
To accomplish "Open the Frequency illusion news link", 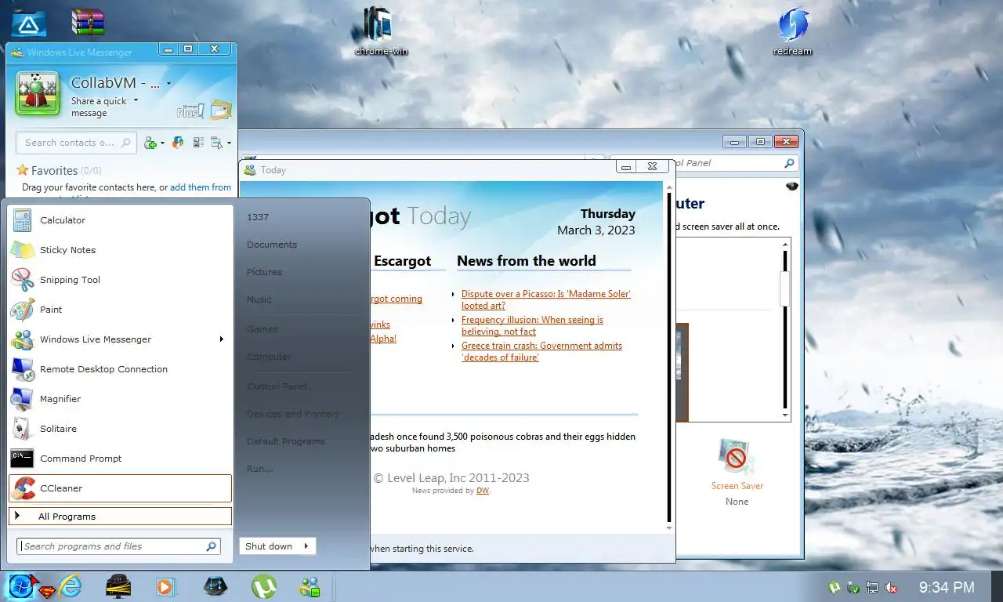I will pyautogui.click(x=533, y=325).
